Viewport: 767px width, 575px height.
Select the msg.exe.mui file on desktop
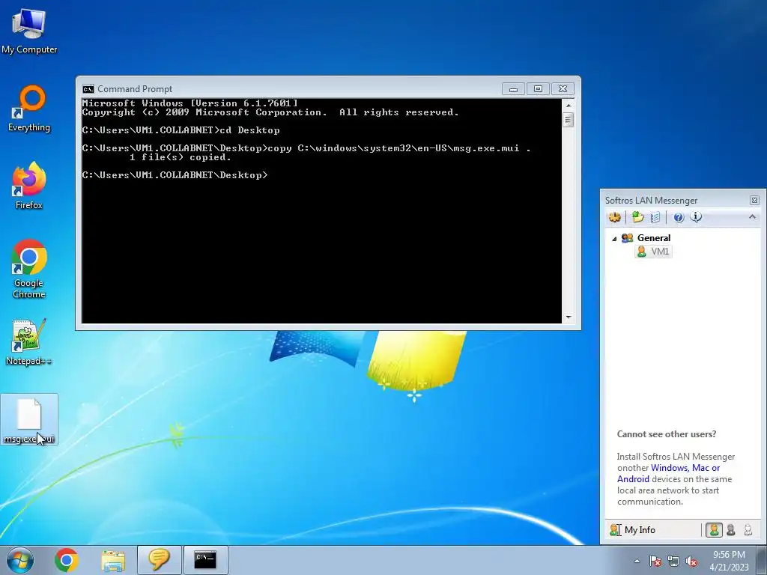coord(29,419)
